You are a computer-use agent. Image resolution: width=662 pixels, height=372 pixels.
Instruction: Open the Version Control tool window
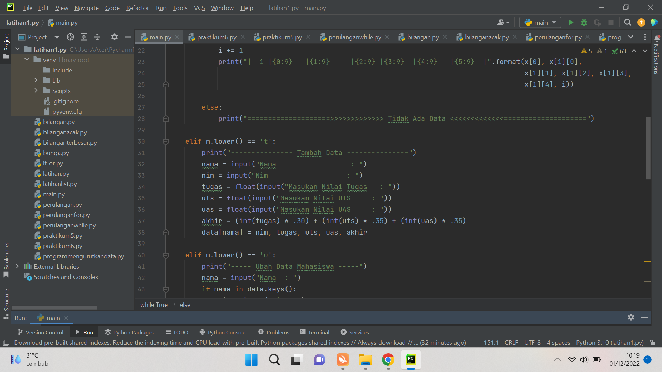click(41, 332)
